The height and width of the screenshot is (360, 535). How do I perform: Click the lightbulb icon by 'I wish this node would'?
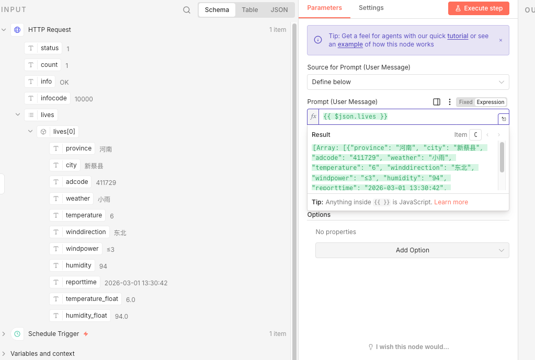[x=371, y=347]
